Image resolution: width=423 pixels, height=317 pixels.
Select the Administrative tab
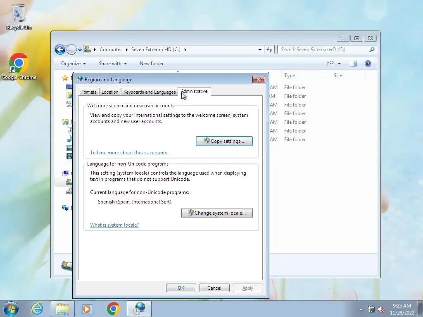[194, 91]
